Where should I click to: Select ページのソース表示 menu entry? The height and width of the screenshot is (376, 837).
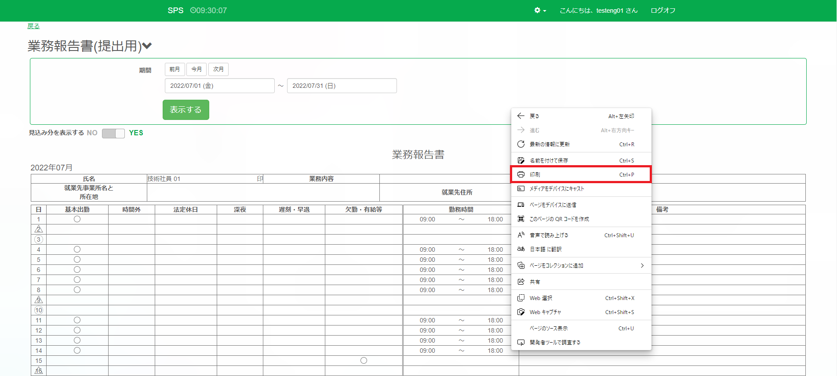[549, 328]
